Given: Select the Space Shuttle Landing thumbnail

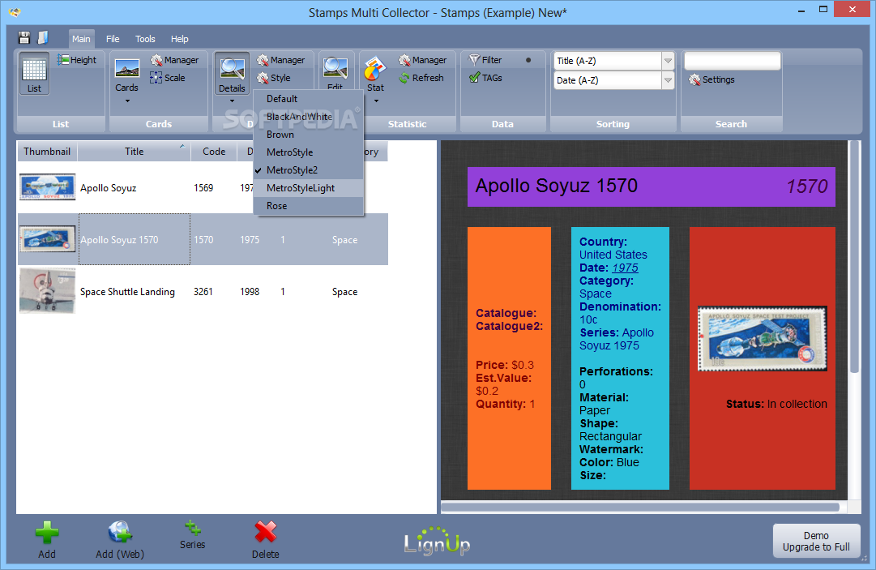Looking at the screenshot, I should [x=48, y=290].
